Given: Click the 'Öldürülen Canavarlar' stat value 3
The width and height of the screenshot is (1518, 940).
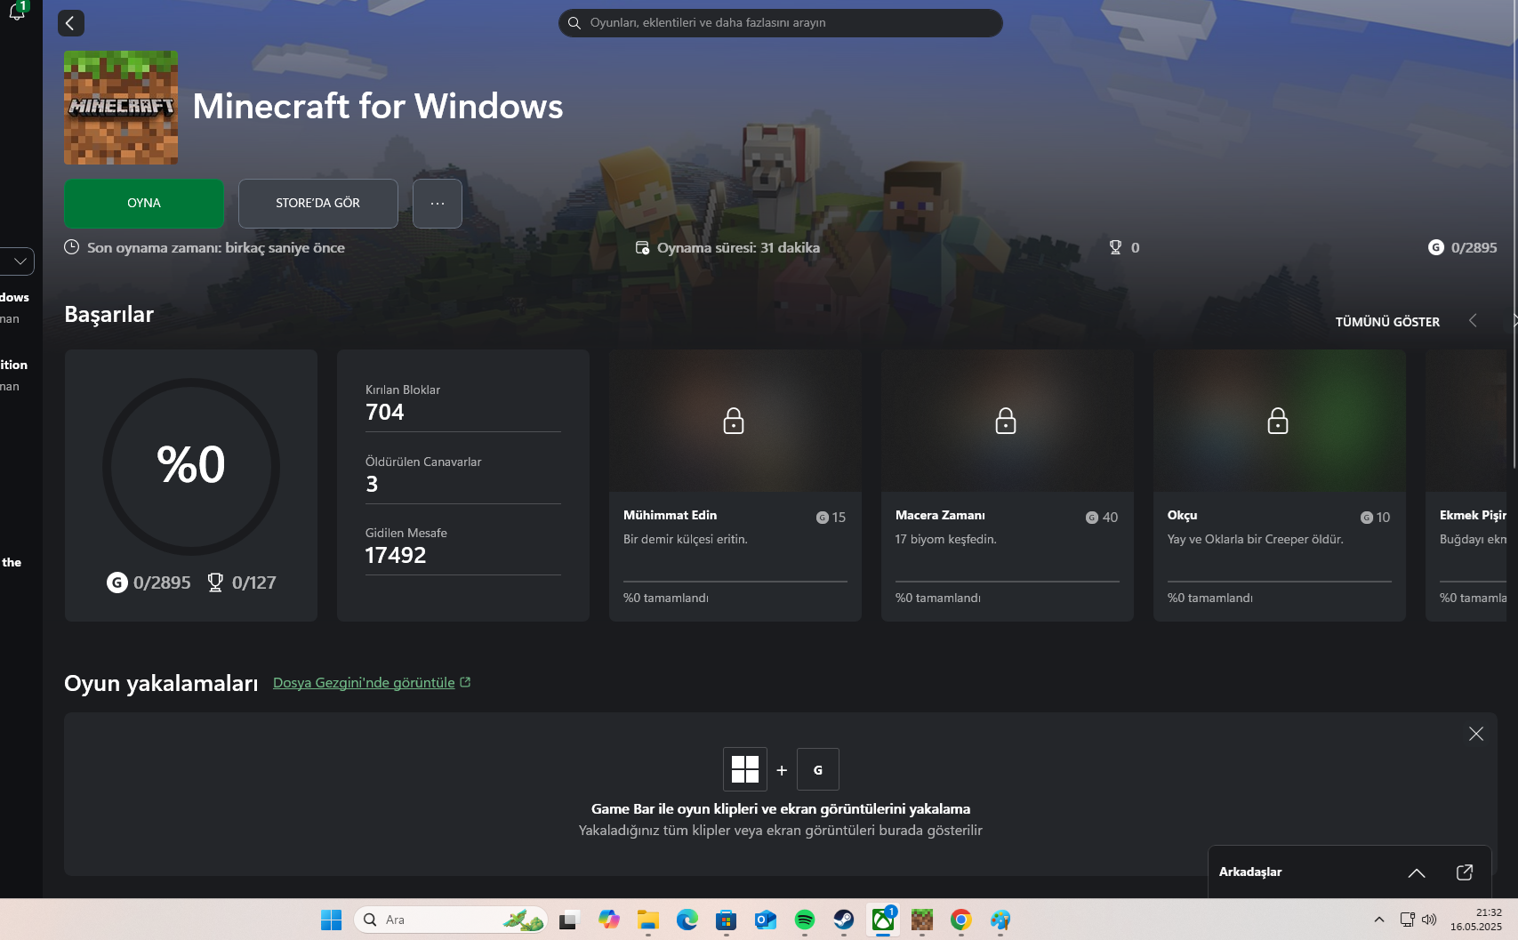Looking at the screenshot, I should click(x=372, y=485).
